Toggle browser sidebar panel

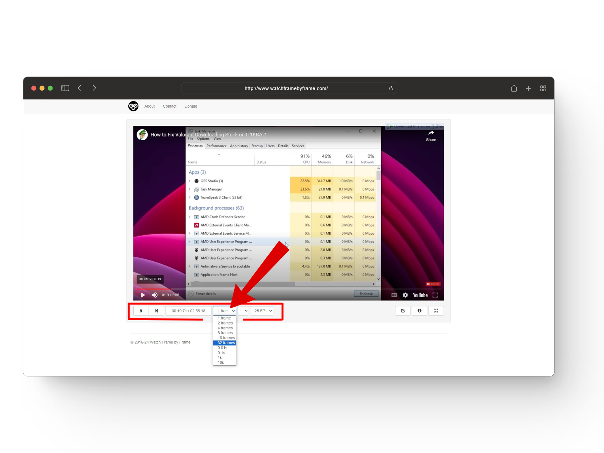click(65, 88)
